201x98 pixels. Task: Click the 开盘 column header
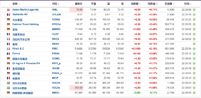pyautogui.click(x=93, y=4)
